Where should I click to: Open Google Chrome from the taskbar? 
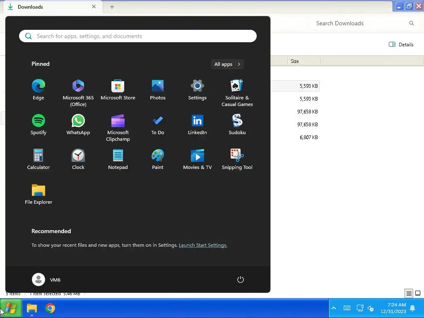coord(50,308)
